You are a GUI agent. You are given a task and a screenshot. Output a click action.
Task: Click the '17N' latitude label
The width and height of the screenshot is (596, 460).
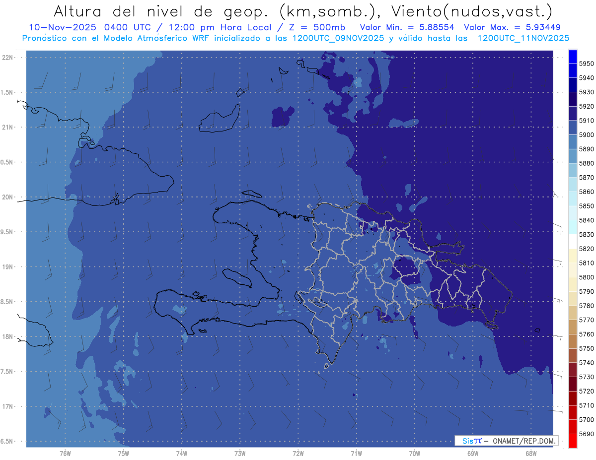(x=7, y=406)
